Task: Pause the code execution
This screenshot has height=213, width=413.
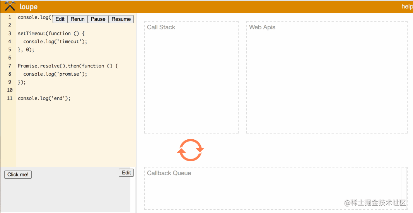Action: pos(98,19)
